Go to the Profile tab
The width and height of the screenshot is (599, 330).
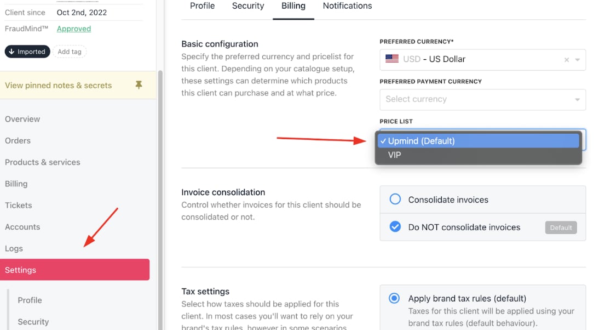(202, 5)
